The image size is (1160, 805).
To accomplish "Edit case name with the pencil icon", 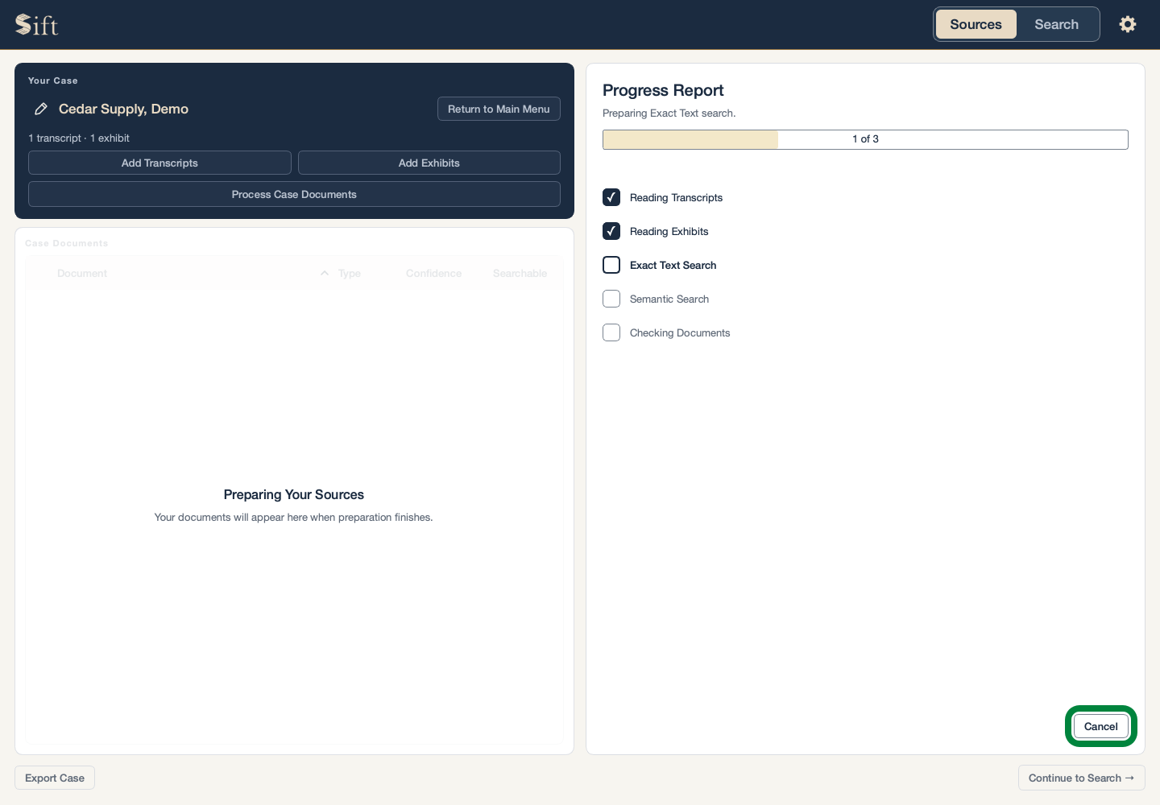I will 41,109.
